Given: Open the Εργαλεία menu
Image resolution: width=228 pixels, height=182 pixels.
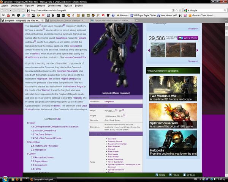Looking at the screenshot, I should coord(68,6).
